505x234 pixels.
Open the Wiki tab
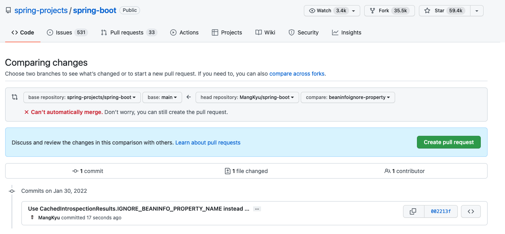(x=265, y=32)
